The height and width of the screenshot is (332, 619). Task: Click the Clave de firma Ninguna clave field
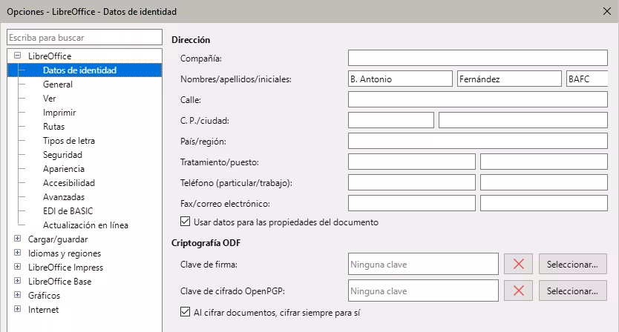(423, 264)
